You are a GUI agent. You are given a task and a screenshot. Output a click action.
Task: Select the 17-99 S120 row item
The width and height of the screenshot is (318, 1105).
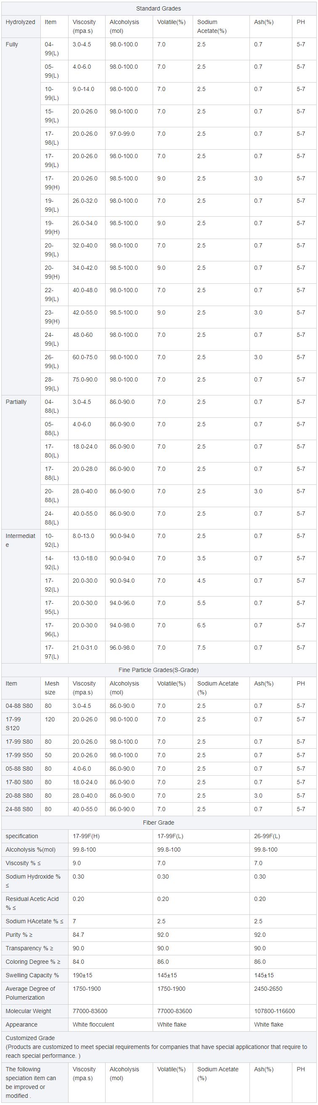(x=13, y=723)
